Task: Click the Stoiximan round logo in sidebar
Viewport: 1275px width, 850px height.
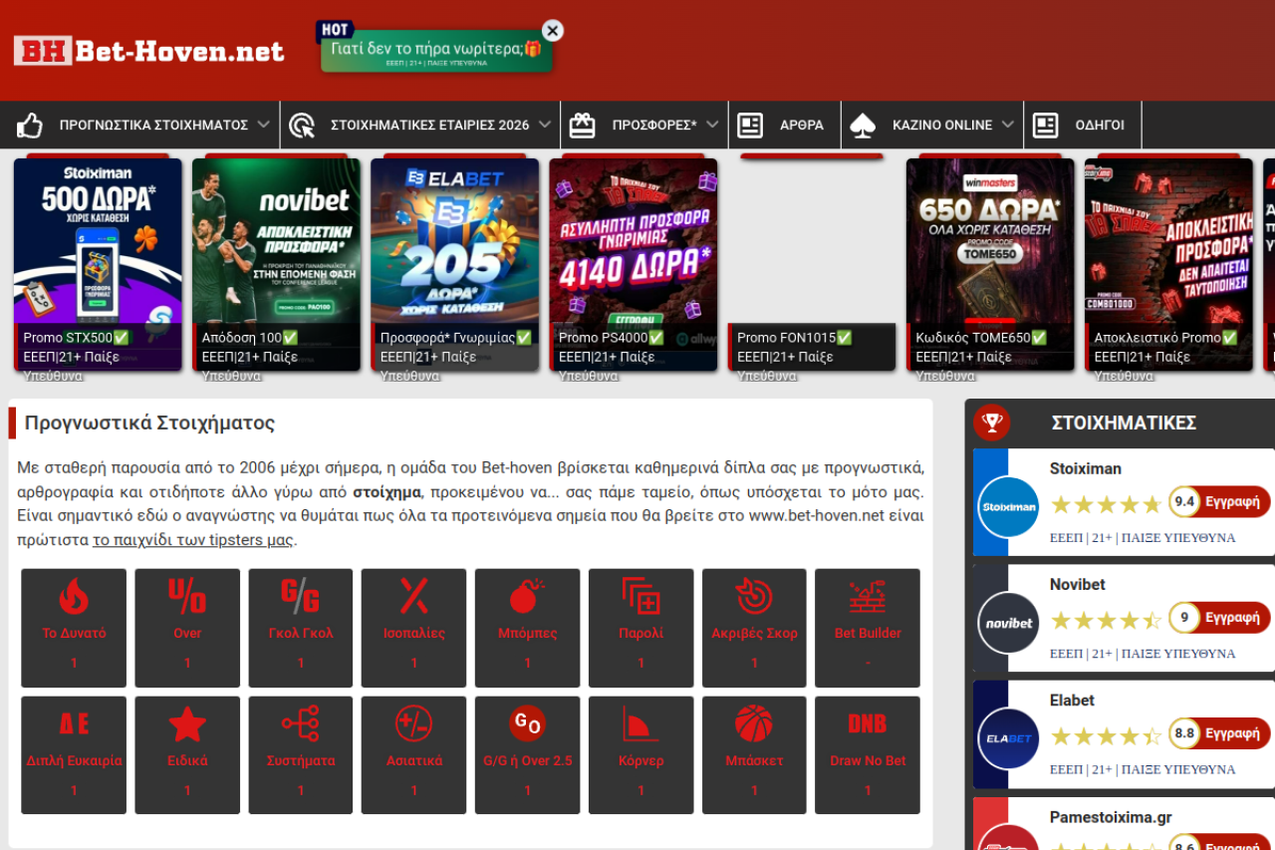Action: 1008,507
